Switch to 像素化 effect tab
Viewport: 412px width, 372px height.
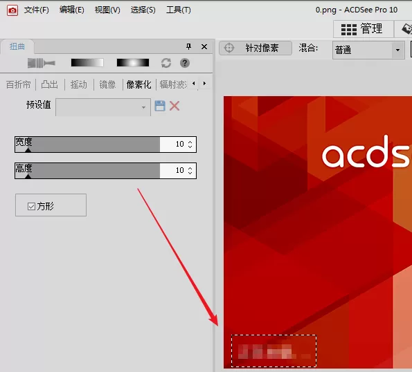click(138, 84)
